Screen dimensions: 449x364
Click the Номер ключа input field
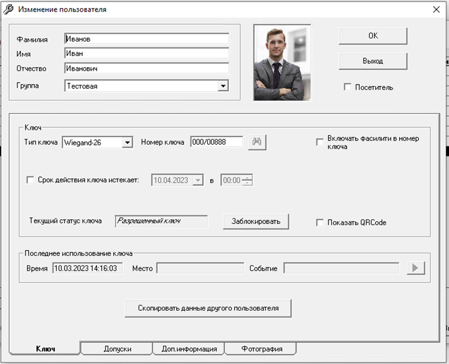point(216,142)
